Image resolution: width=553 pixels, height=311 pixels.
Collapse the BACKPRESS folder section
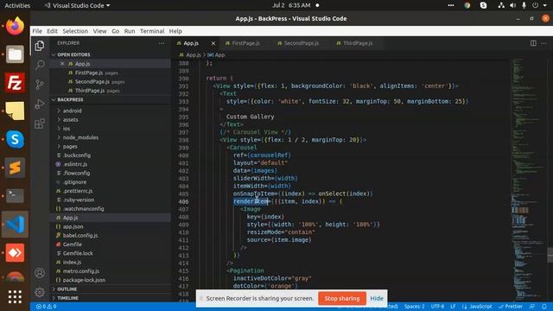click(x=70, y=100)
